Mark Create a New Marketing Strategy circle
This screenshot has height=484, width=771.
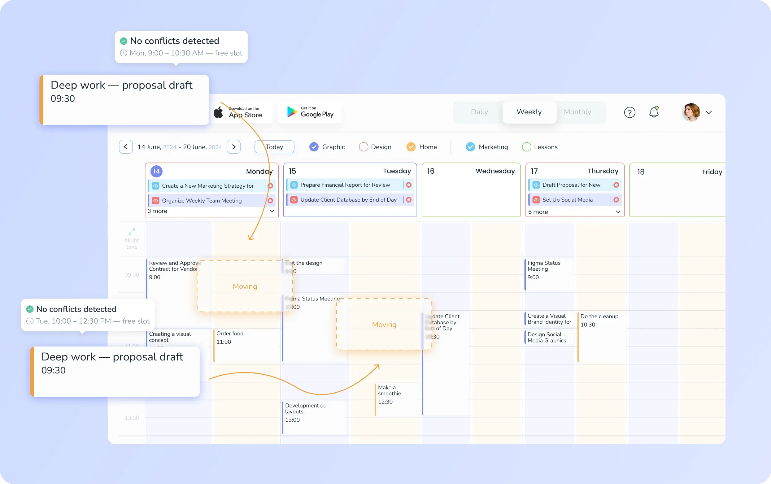click(270, 186)
